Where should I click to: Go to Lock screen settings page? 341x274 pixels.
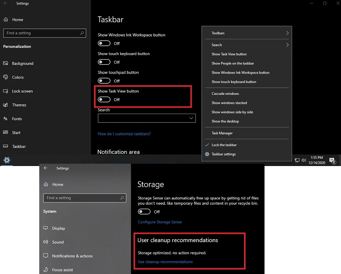click(22, 91)
